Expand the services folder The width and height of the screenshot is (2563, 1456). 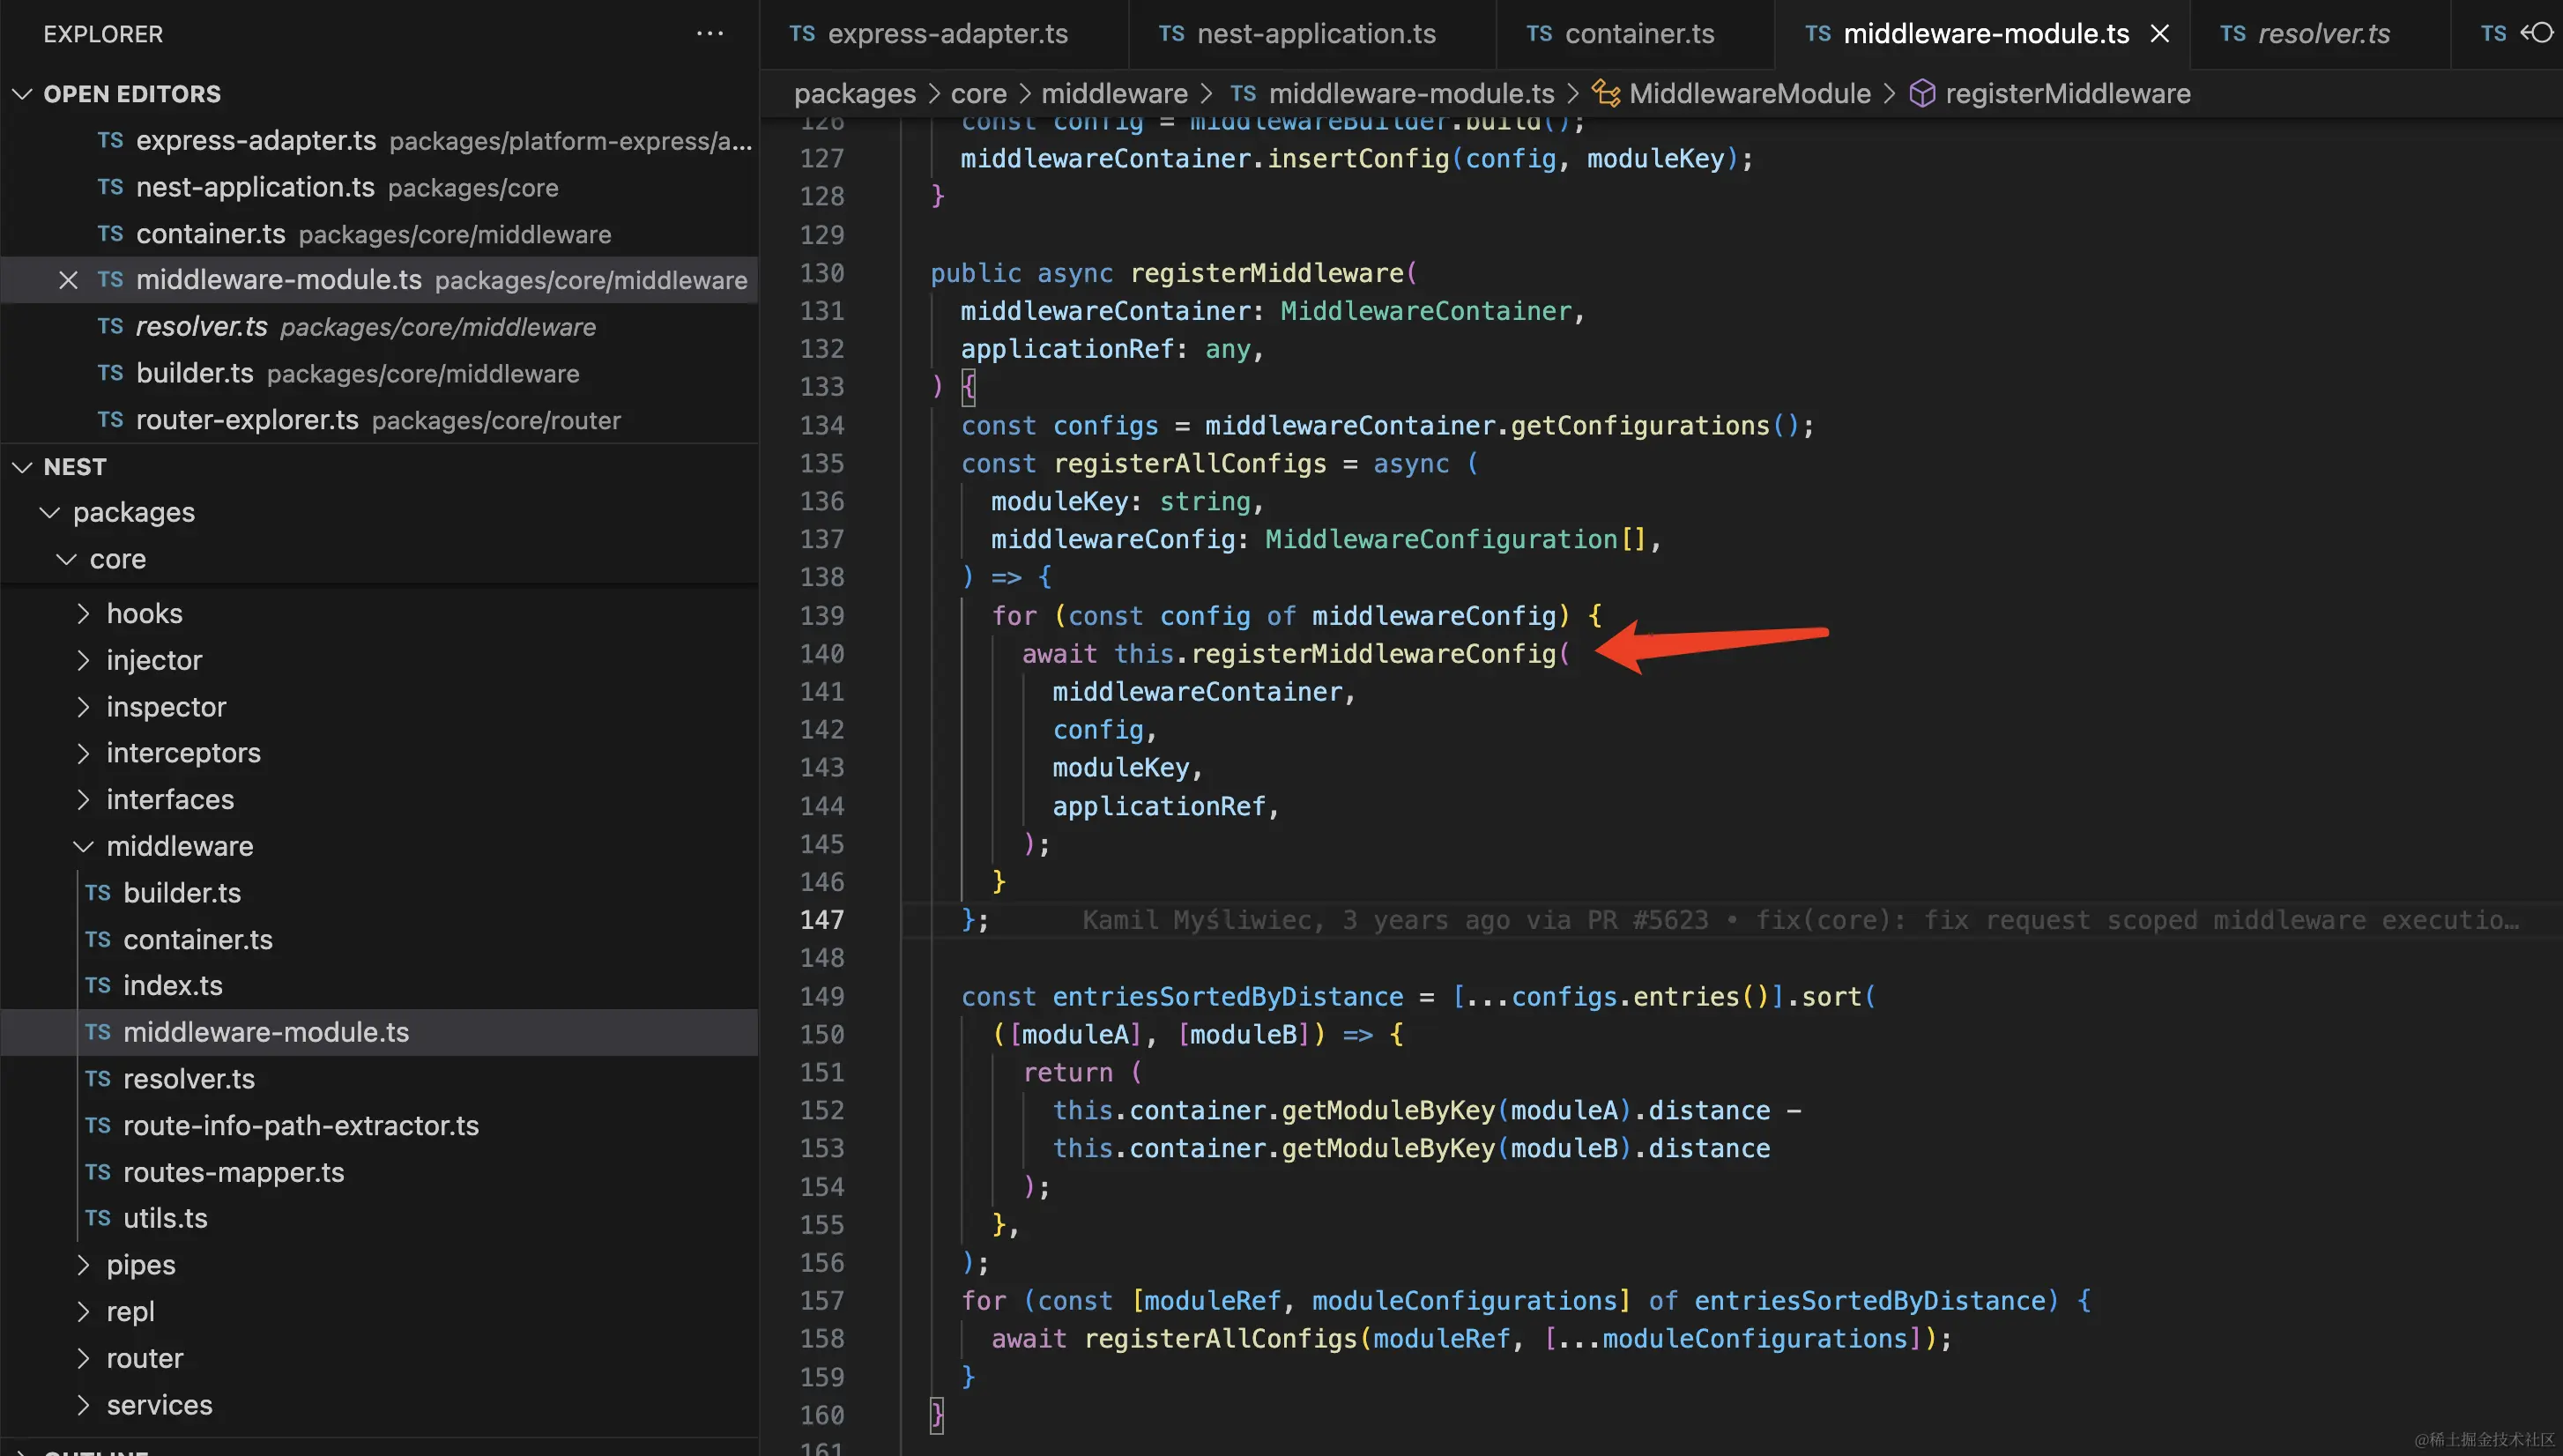(83, 1405)
